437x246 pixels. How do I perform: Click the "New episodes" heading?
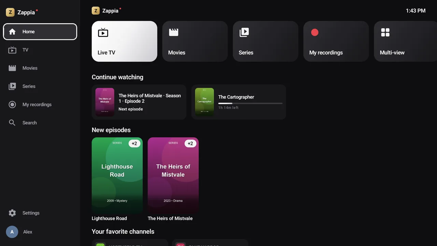[111, 130]
